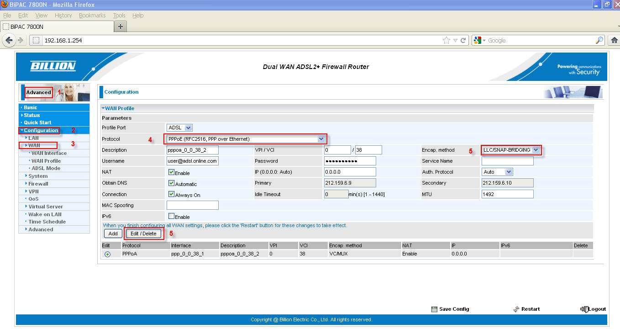Viewport: 620px width, 335px height.
Task: Click the Description input field
Action: pyautogui.click(x=193, y=150)
